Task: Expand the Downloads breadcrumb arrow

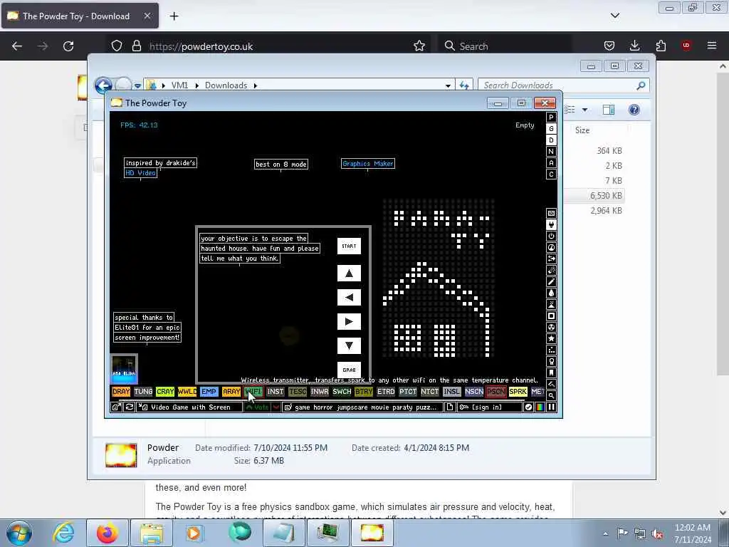Action: tap(256, 85)
